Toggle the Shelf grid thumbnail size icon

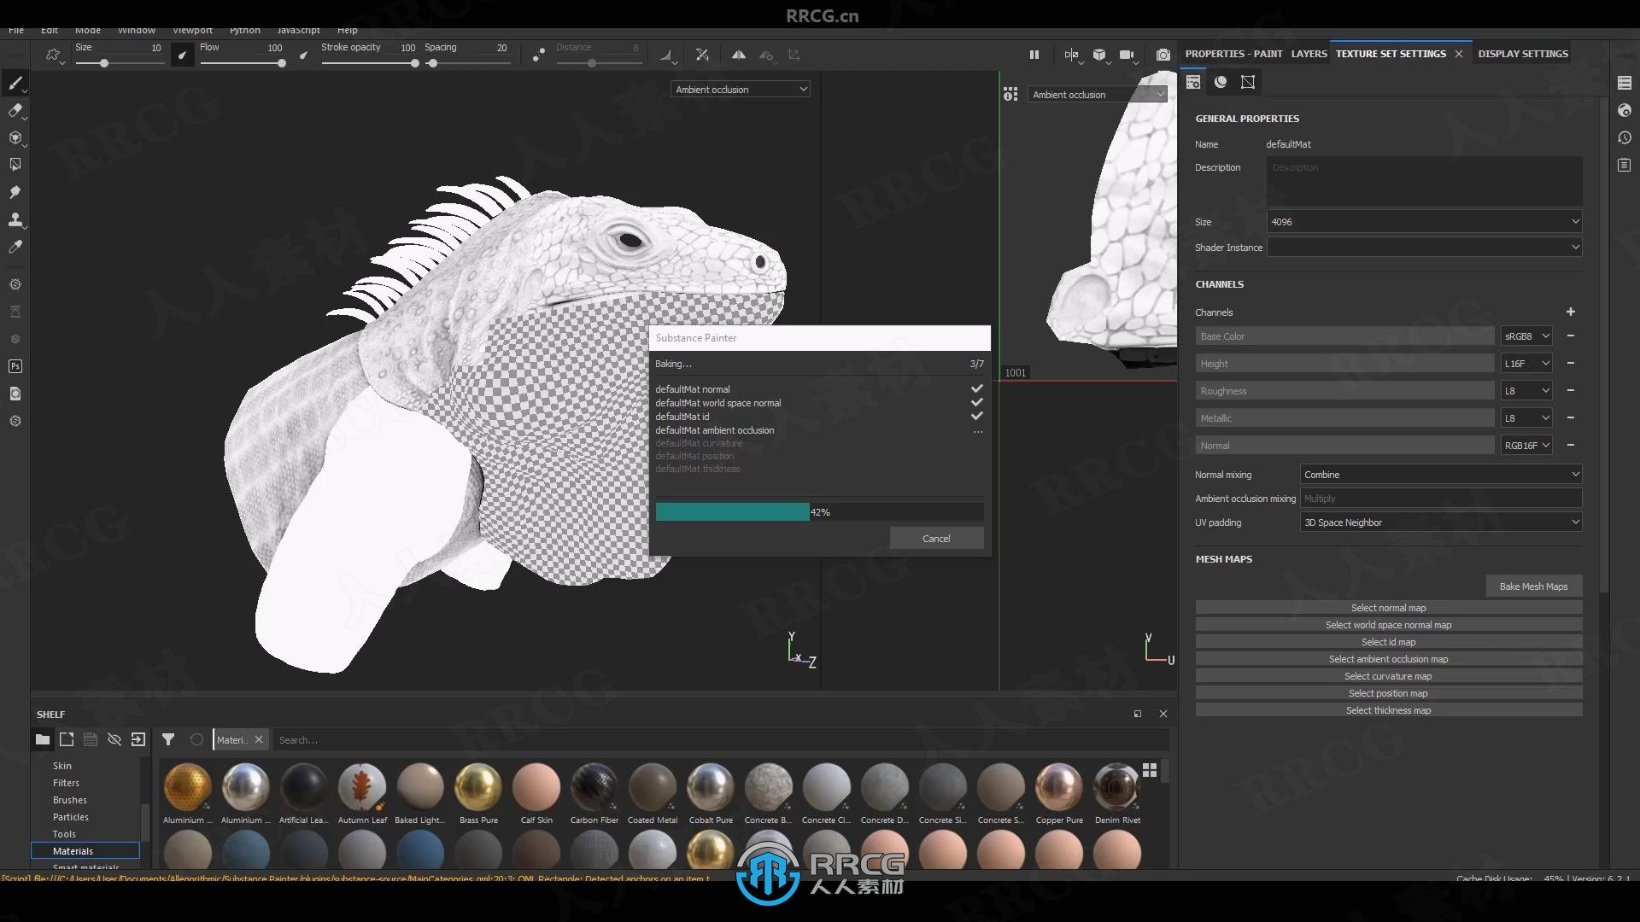click(x=1150, y=770)
